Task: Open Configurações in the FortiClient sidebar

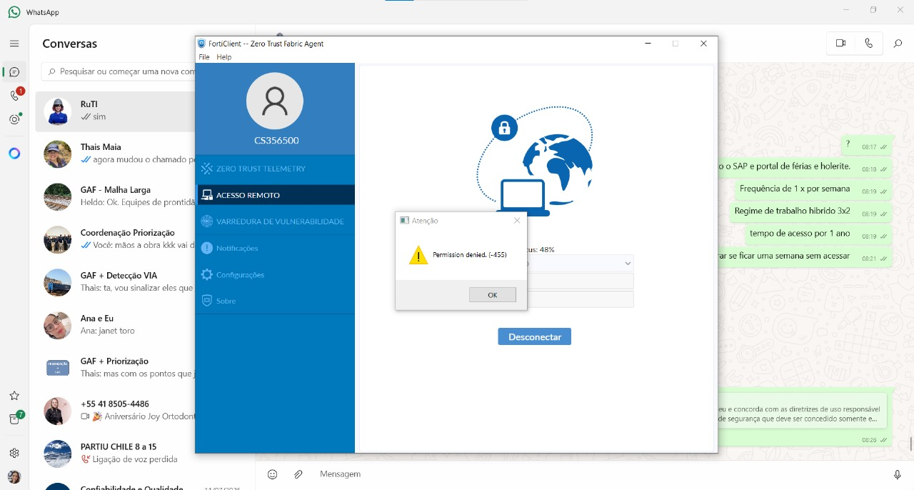Action: (x=275, y=274)
